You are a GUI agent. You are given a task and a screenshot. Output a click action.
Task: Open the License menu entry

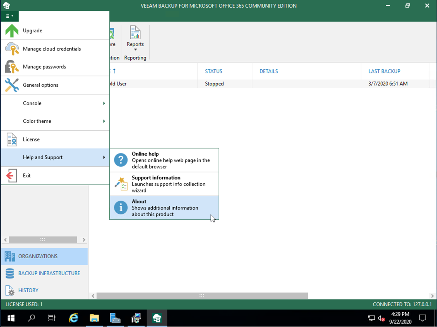(x=55, y=139)
